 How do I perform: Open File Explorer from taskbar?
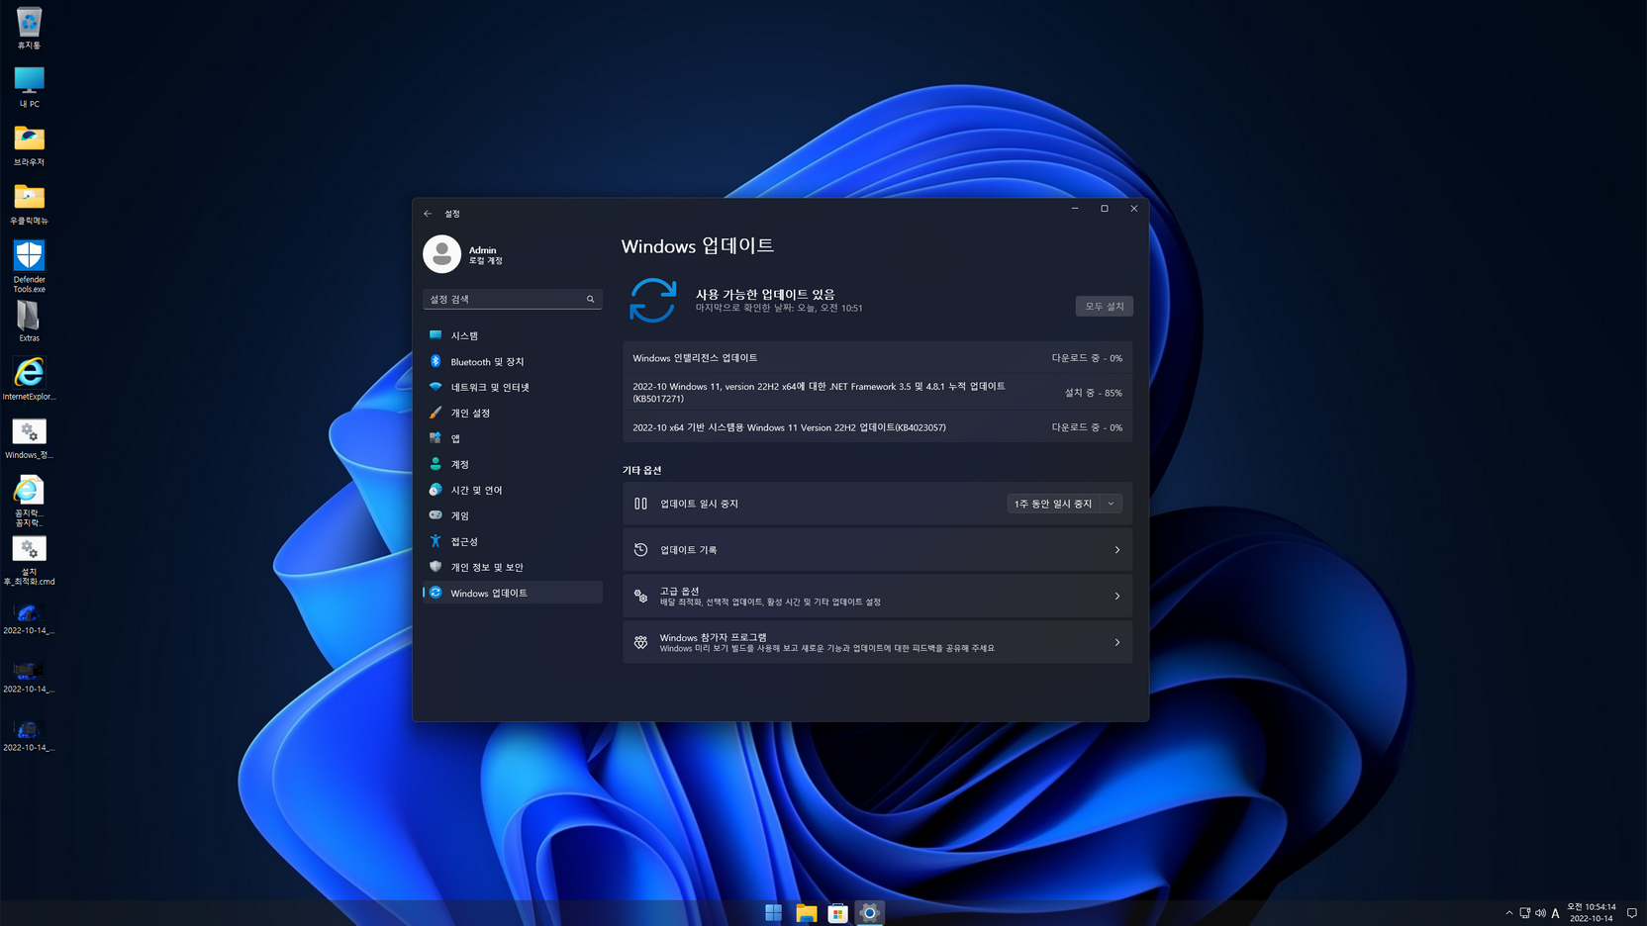[x=806, y=913]
